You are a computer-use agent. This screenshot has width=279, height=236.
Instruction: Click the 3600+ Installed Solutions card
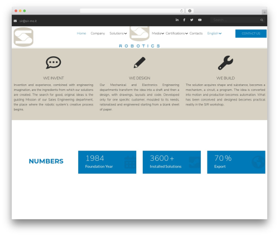pos(172,162)
